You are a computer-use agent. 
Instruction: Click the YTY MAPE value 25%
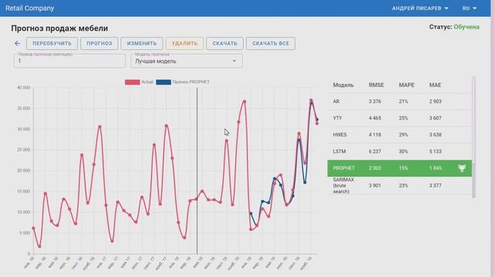pyautogui.click(x=403, y=118)
